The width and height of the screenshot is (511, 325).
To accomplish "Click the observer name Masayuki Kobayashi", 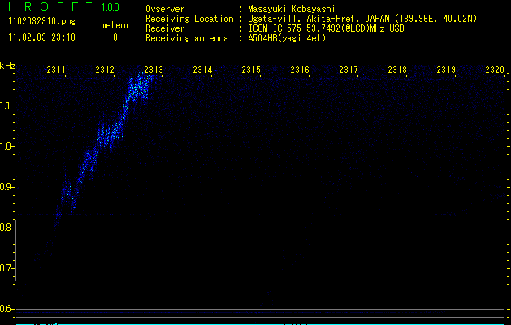I will pyautogui.click(x=292, y=9).
